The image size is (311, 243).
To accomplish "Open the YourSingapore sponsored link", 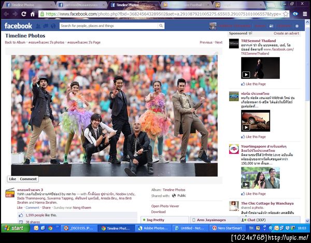I will [264, 149].
